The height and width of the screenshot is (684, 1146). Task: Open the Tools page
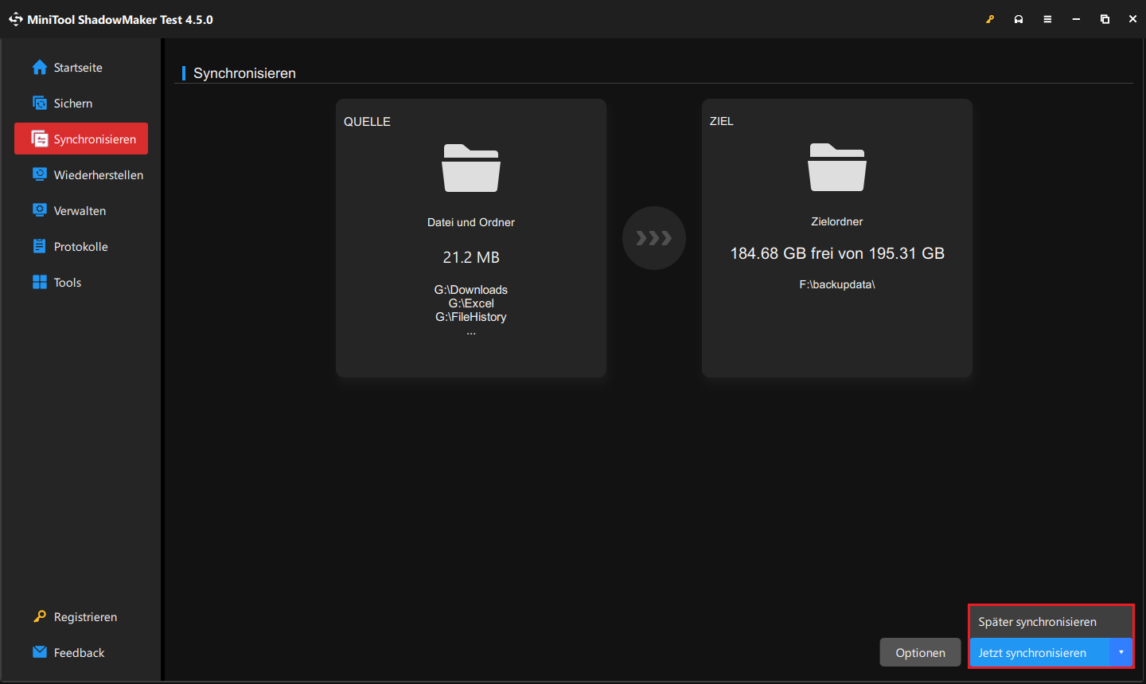[x=81, y=282]
